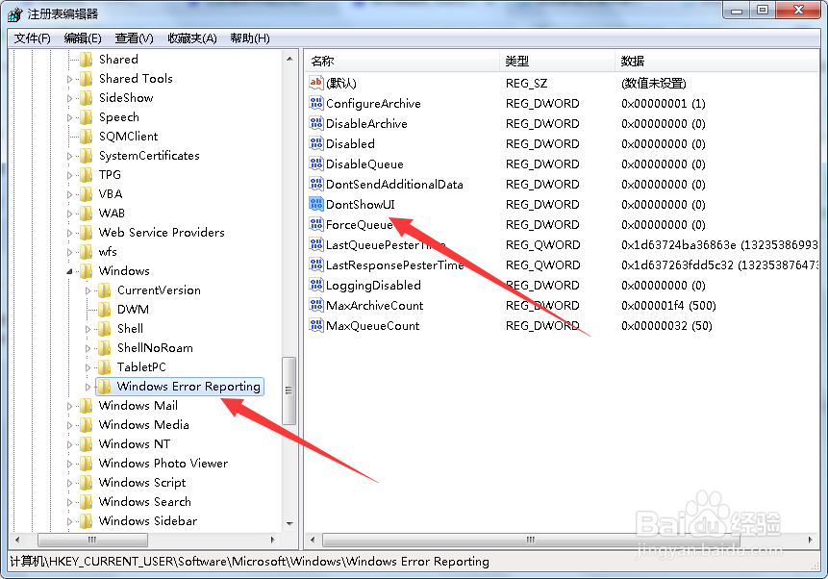Click the registry editor icon in title bar
828x579 pixels.
pyautogui.click(x=15, y=14)
